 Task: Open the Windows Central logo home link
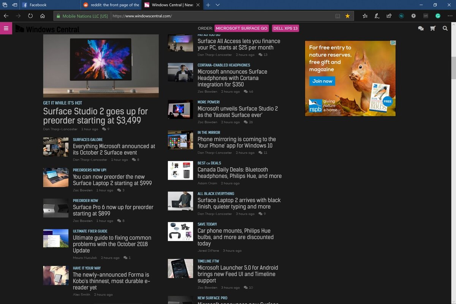(47, 29)
